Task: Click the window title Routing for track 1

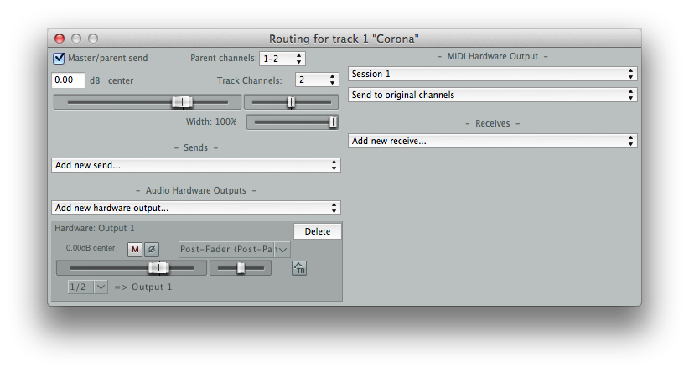Action: pos(344,39)
